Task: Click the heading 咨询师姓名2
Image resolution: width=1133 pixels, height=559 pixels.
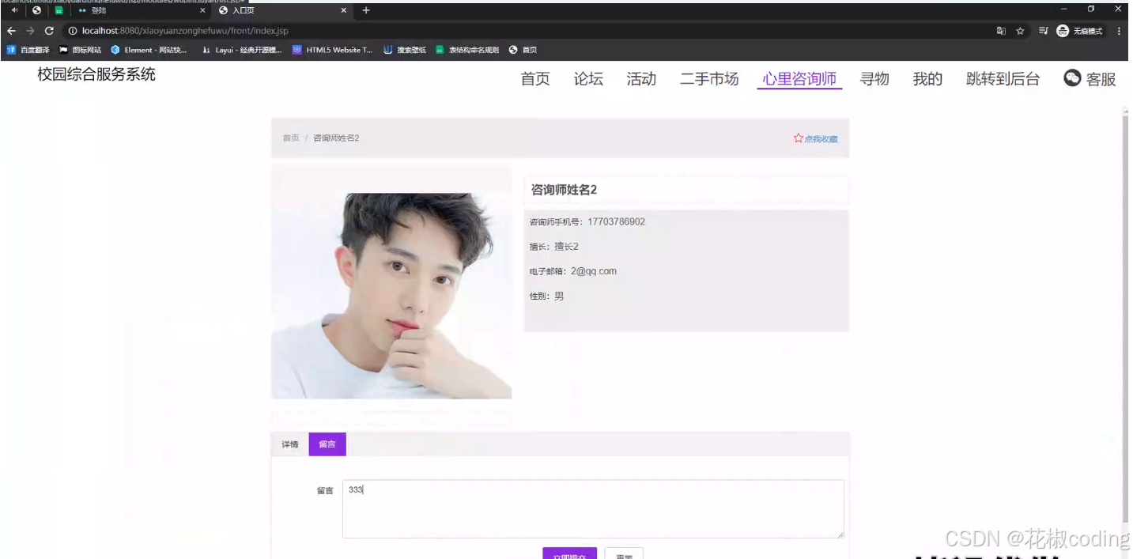Action: coord(564,190)
